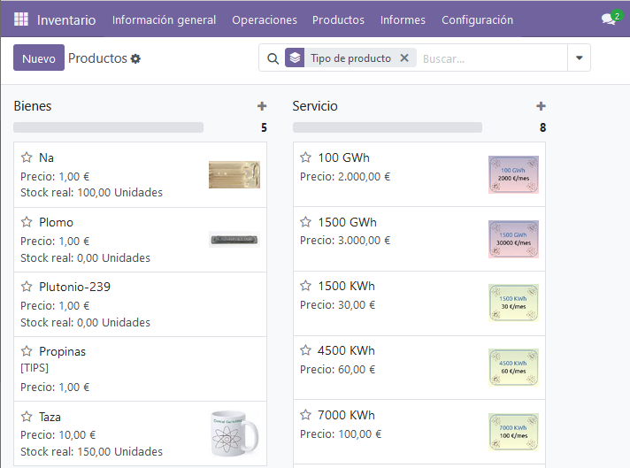Open the Operaciones menu

click(265, 19)
